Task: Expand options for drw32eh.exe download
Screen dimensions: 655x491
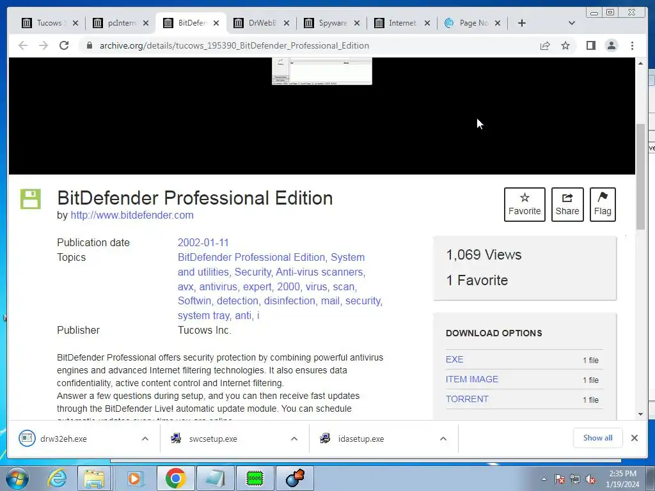Action: click(x=145, y=439)
